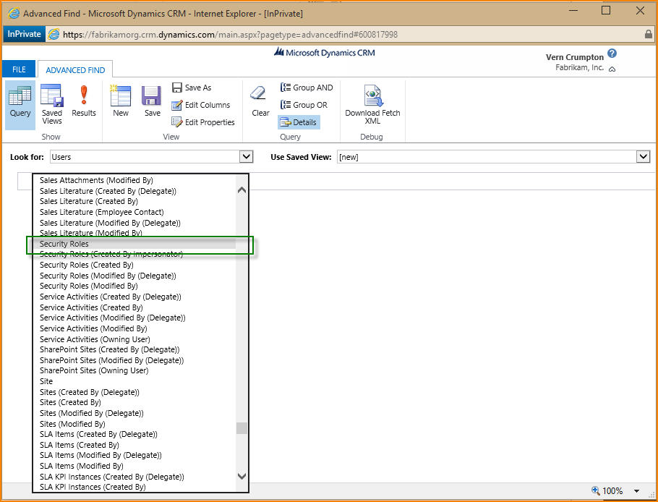Select Security Roles from the list
Image resolution: width=658 pixels, height=502 pixels.
tap(64, 244)
